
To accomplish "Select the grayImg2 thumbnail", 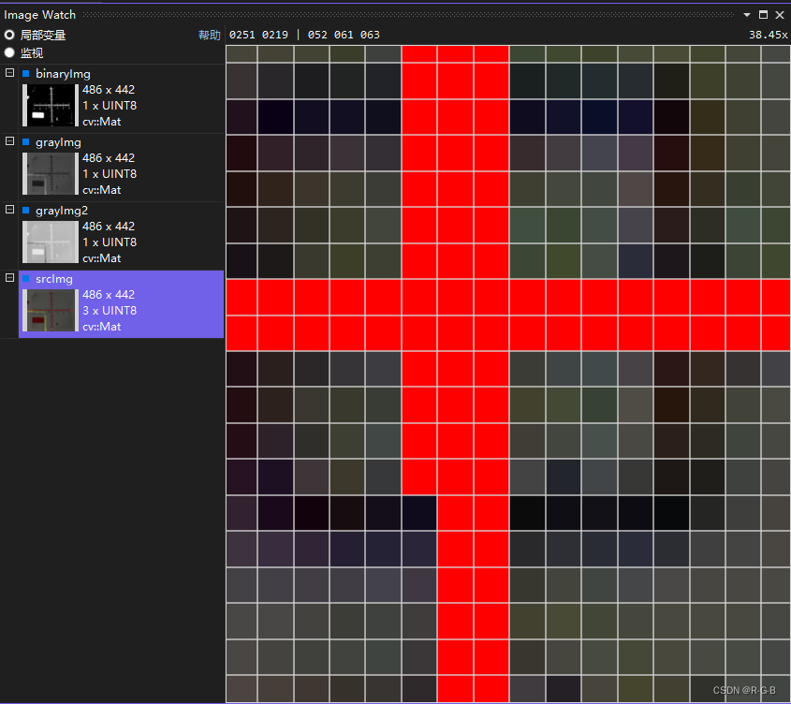I will (51, 242).
